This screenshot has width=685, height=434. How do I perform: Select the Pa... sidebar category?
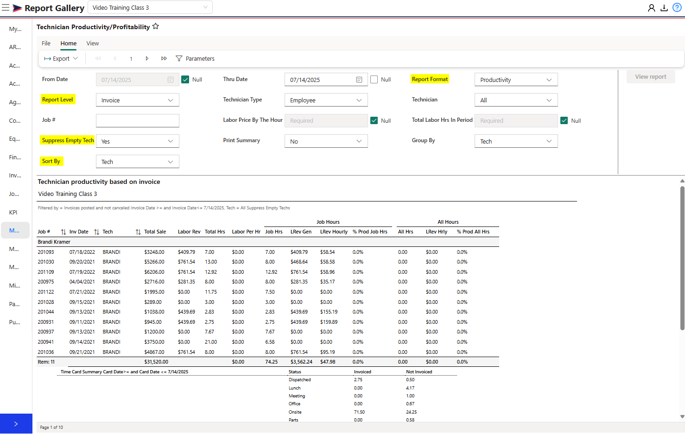[x=15, y=304]
